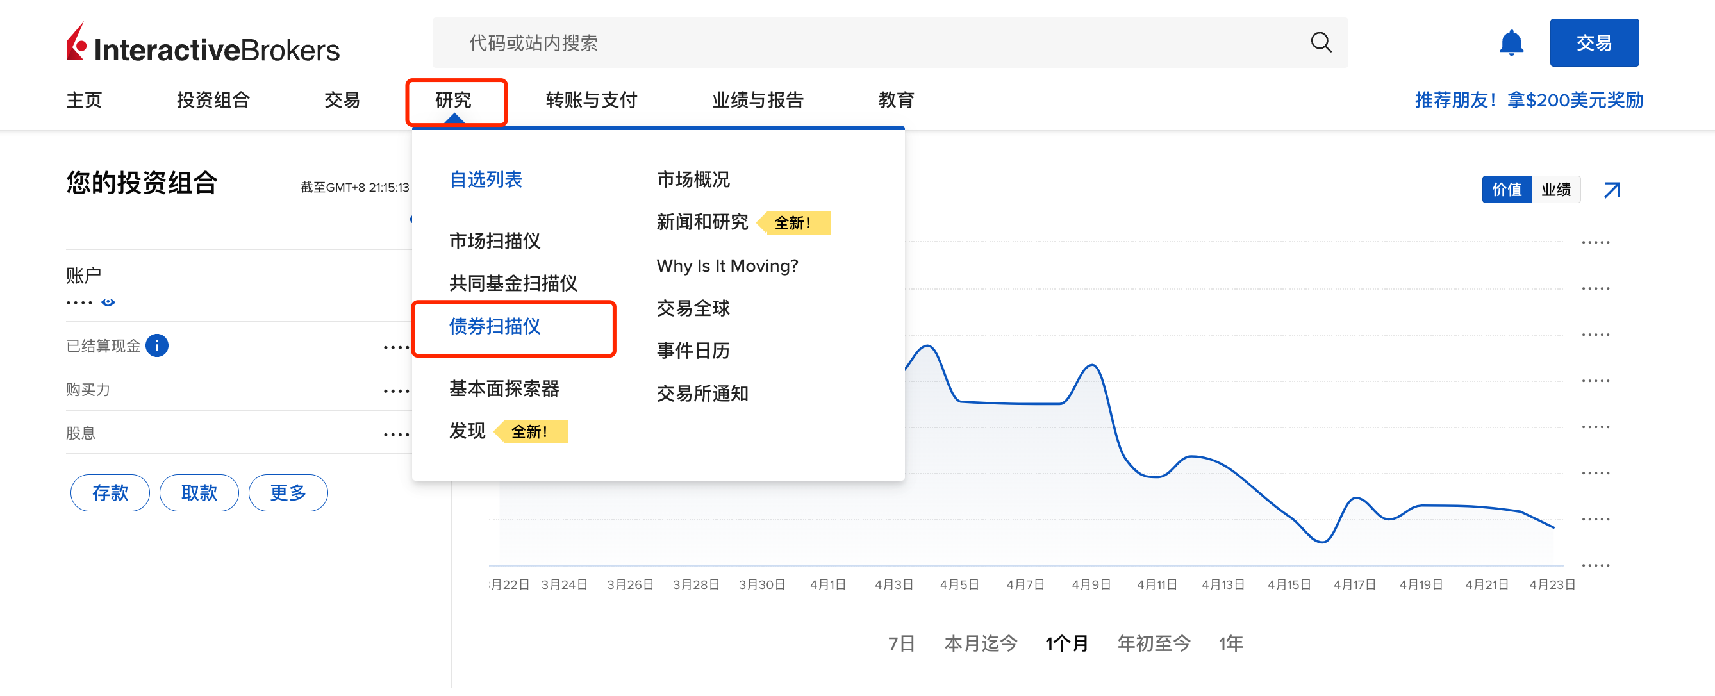
Task: Click the 存款 deposit button
Action: [110, 493]
